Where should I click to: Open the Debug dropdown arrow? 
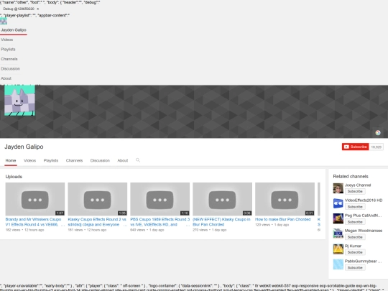[38, 9]
